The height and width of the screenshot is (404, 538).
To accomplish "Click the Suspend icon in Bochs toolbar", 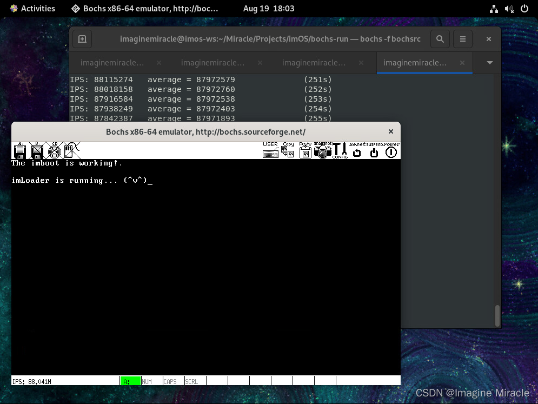I will (x=374, y=150).
